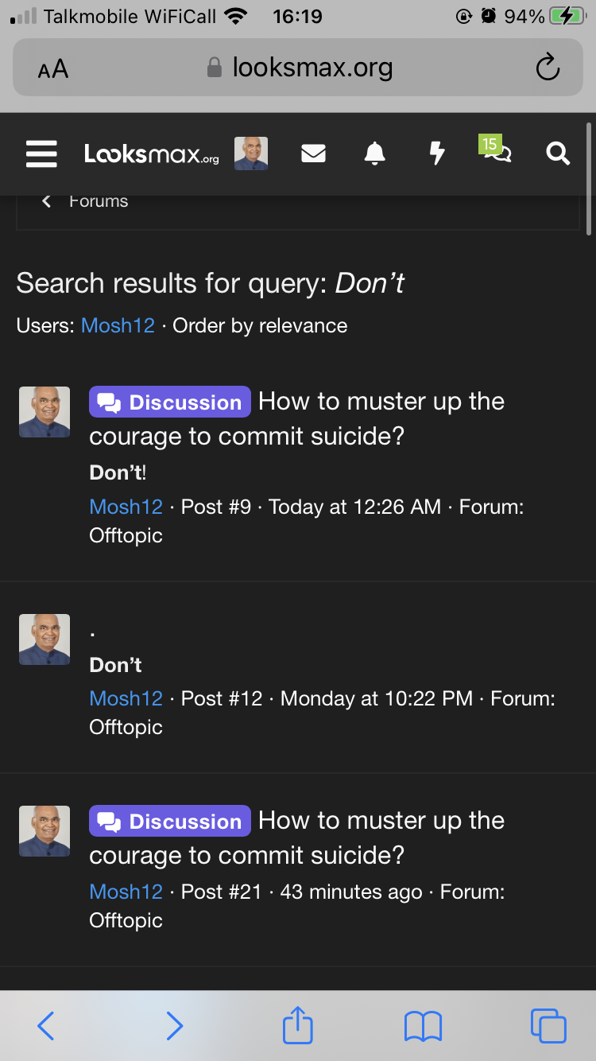Open the bell alerts icon
This screenshot has width=596, height=1061.
(374, 154)
